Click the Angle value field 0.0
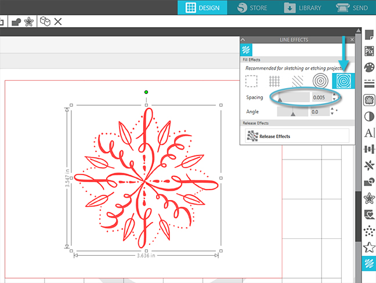 (320, 112)
